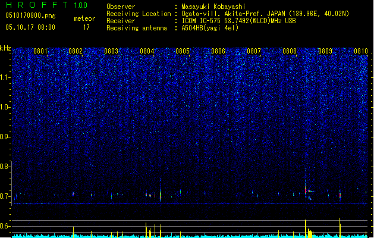Click the 0808 time marker

tap(290, 51)
